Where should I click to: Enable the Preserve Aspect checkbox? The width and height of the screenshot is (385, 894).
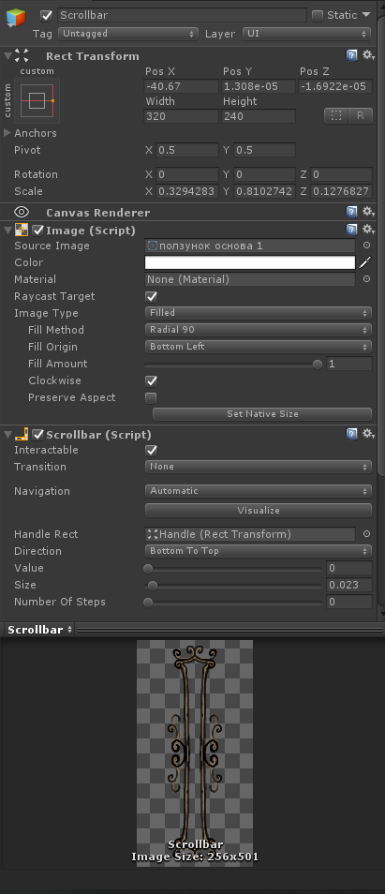pyautogui.click(x=151, y=398)
